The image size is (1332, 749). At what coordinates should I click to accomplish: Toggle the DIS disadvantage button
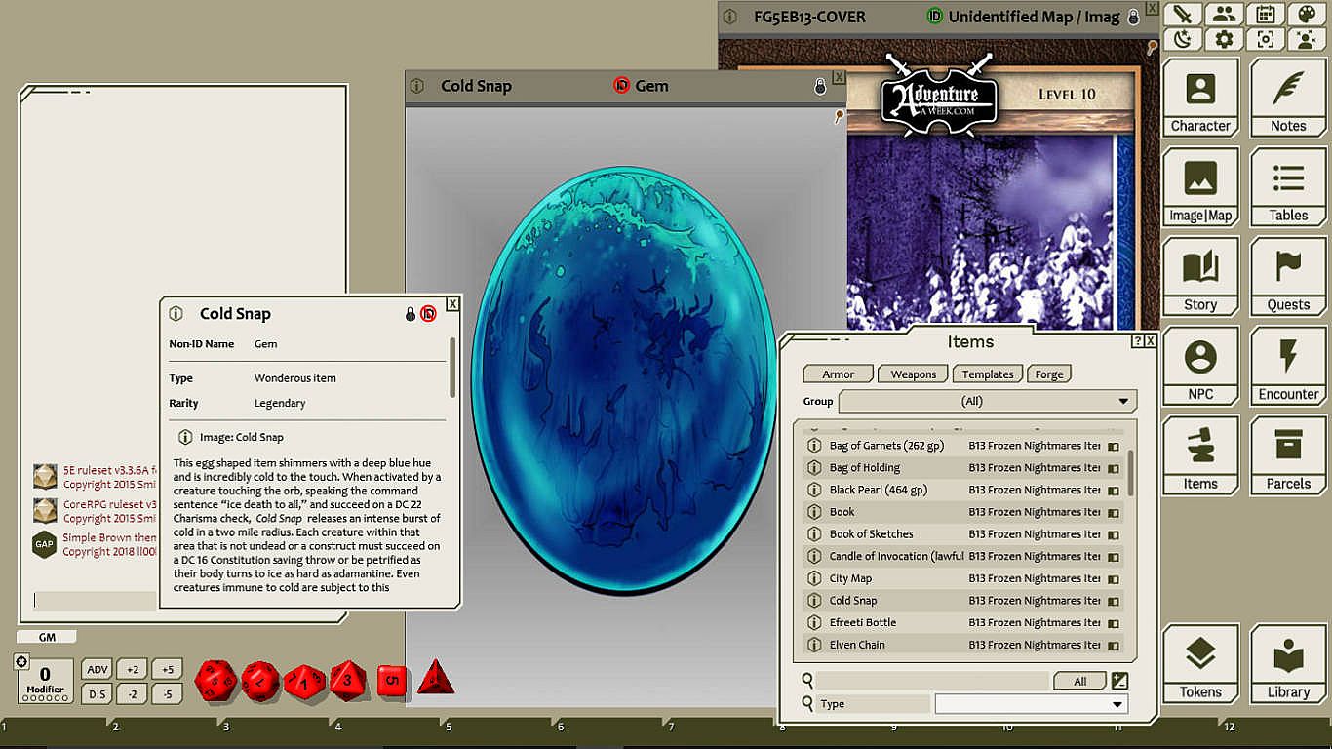(x=97, y=694)
